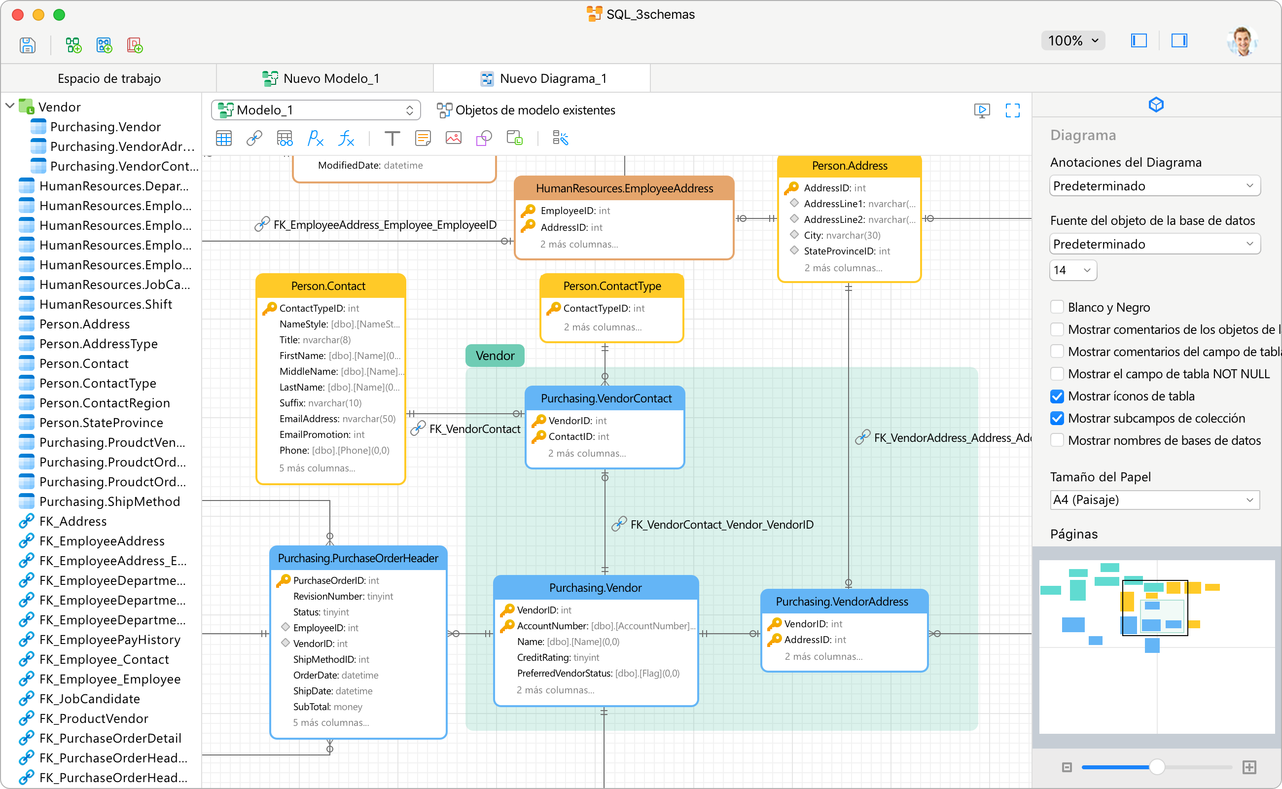
Task: Switch to Espacio de trabajo tab
Action: click(109, 79)
